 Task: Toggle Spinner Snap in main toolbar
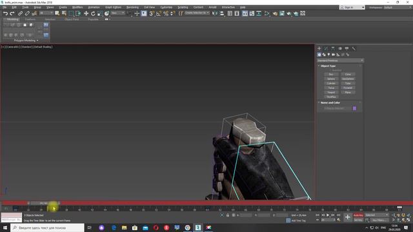pos(172,13)
